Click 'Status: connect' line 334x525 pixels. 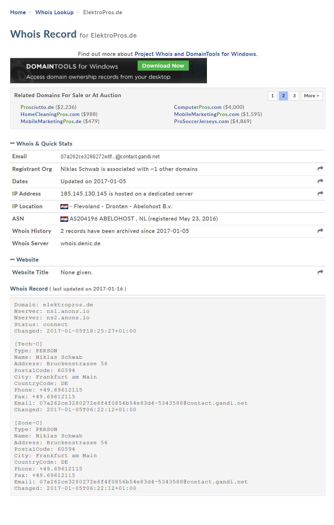(41, 325)
